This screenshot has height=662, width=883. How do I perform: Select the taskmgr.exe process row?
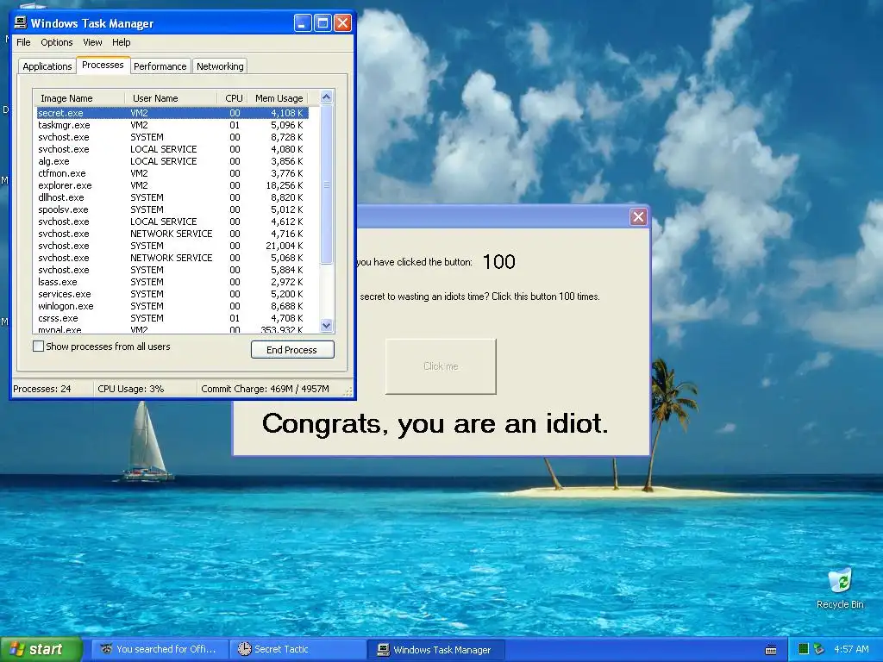point(172,125)
